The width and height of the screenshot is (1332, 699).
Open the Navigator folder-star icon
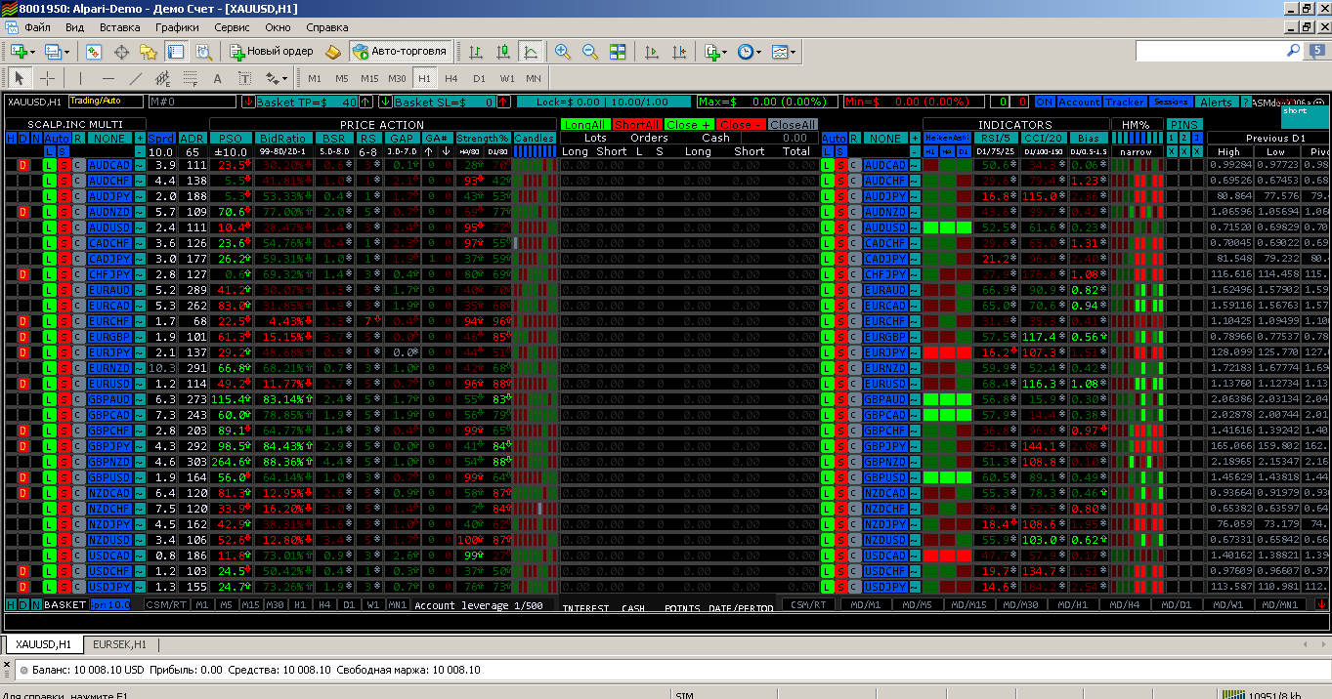(x=149, y=52)
